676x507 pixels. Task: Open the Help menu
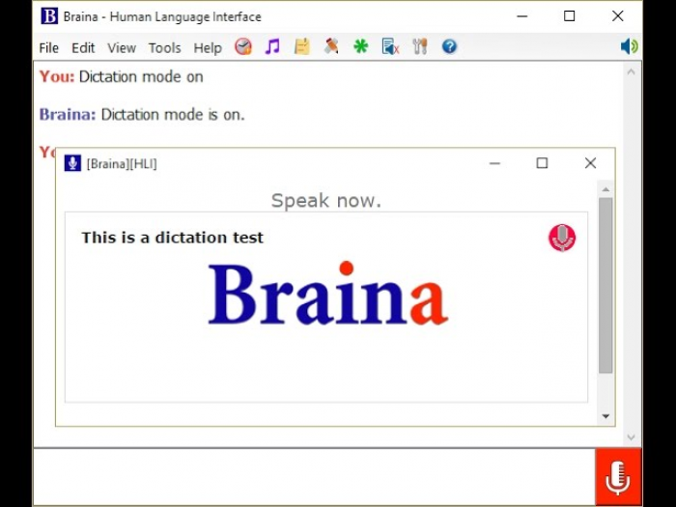[208, 47]
